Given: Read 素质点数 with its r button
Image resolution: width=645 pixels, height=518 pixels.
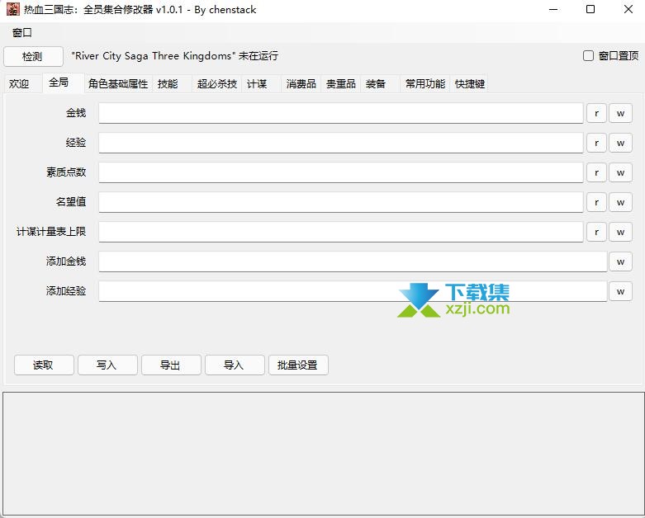Looking at the screenshot, I should click(x=596, y=172).
